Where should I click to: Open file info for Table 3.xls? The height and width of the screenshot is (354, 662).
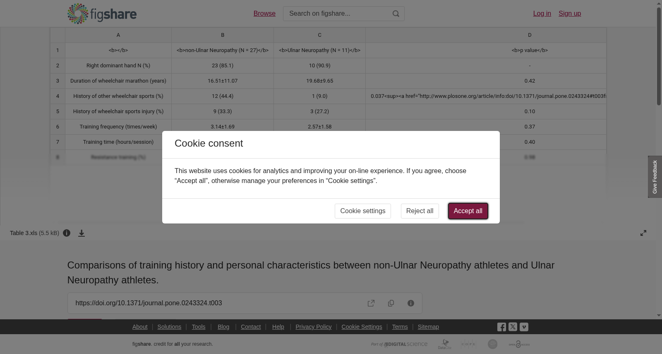(x=67, y=233)
